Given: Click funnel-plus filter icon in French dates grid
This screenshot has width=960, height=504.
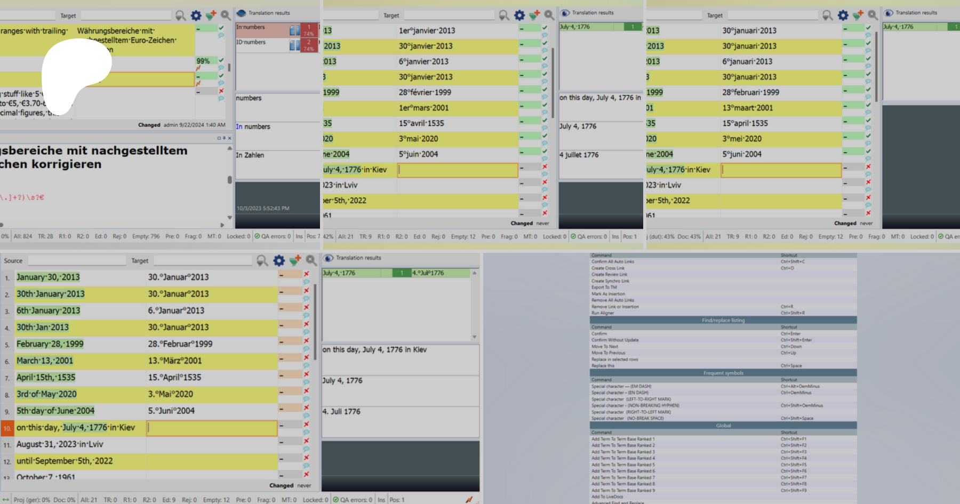Looking at the screenshot, I should (x=534, y=15).
